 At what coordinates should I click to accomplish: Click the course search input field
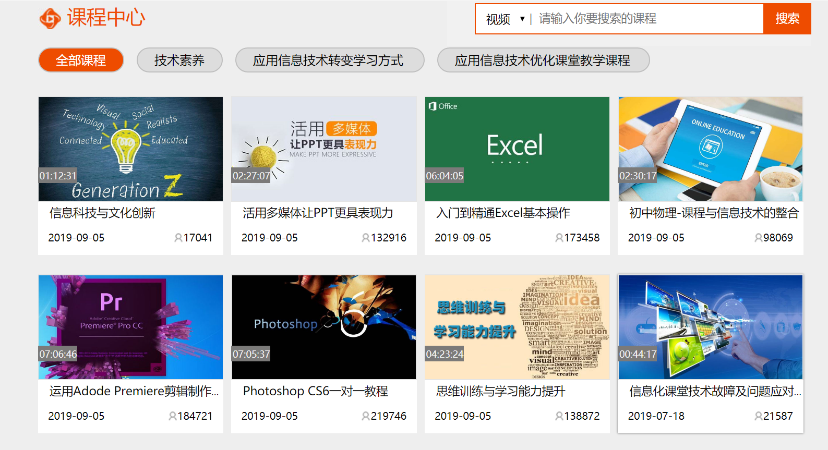click(647, 19)
